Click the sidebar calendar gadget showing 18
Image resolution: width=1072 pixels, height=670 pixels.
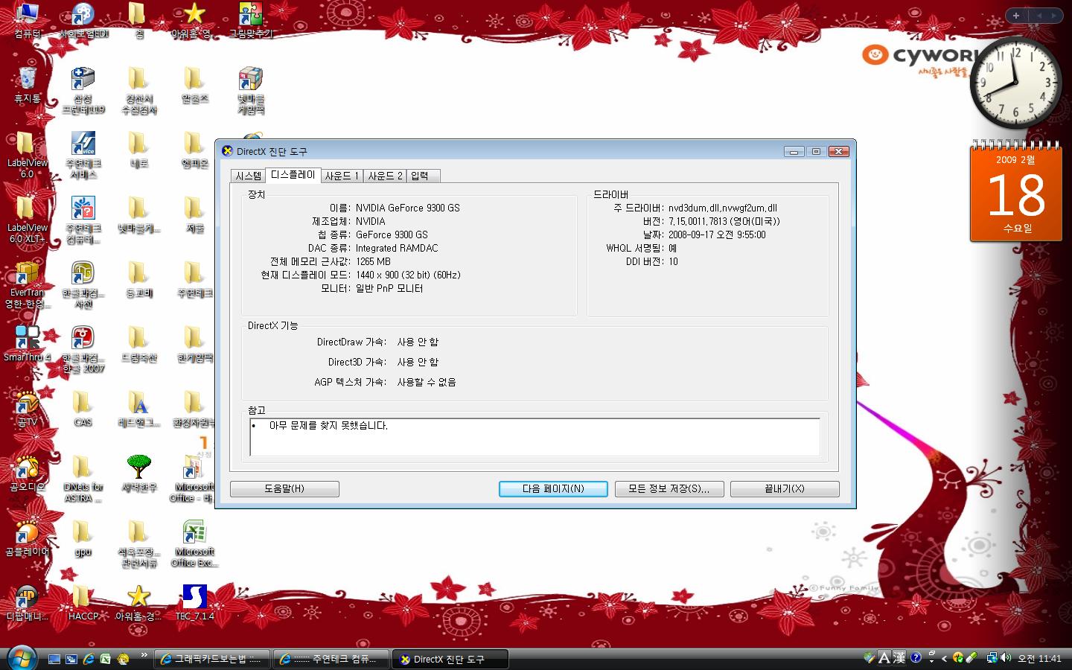1015,192
